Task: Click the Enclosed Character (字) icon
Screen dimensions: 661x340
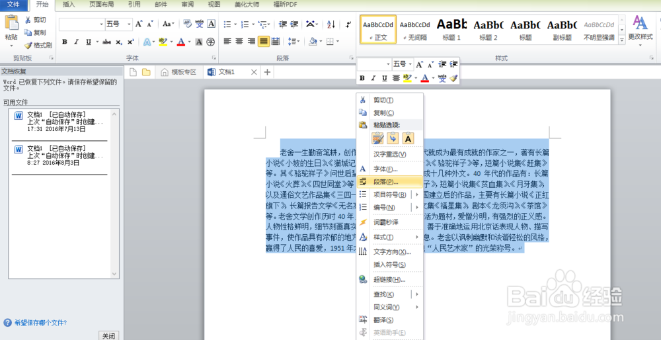Action: (211, 42)
